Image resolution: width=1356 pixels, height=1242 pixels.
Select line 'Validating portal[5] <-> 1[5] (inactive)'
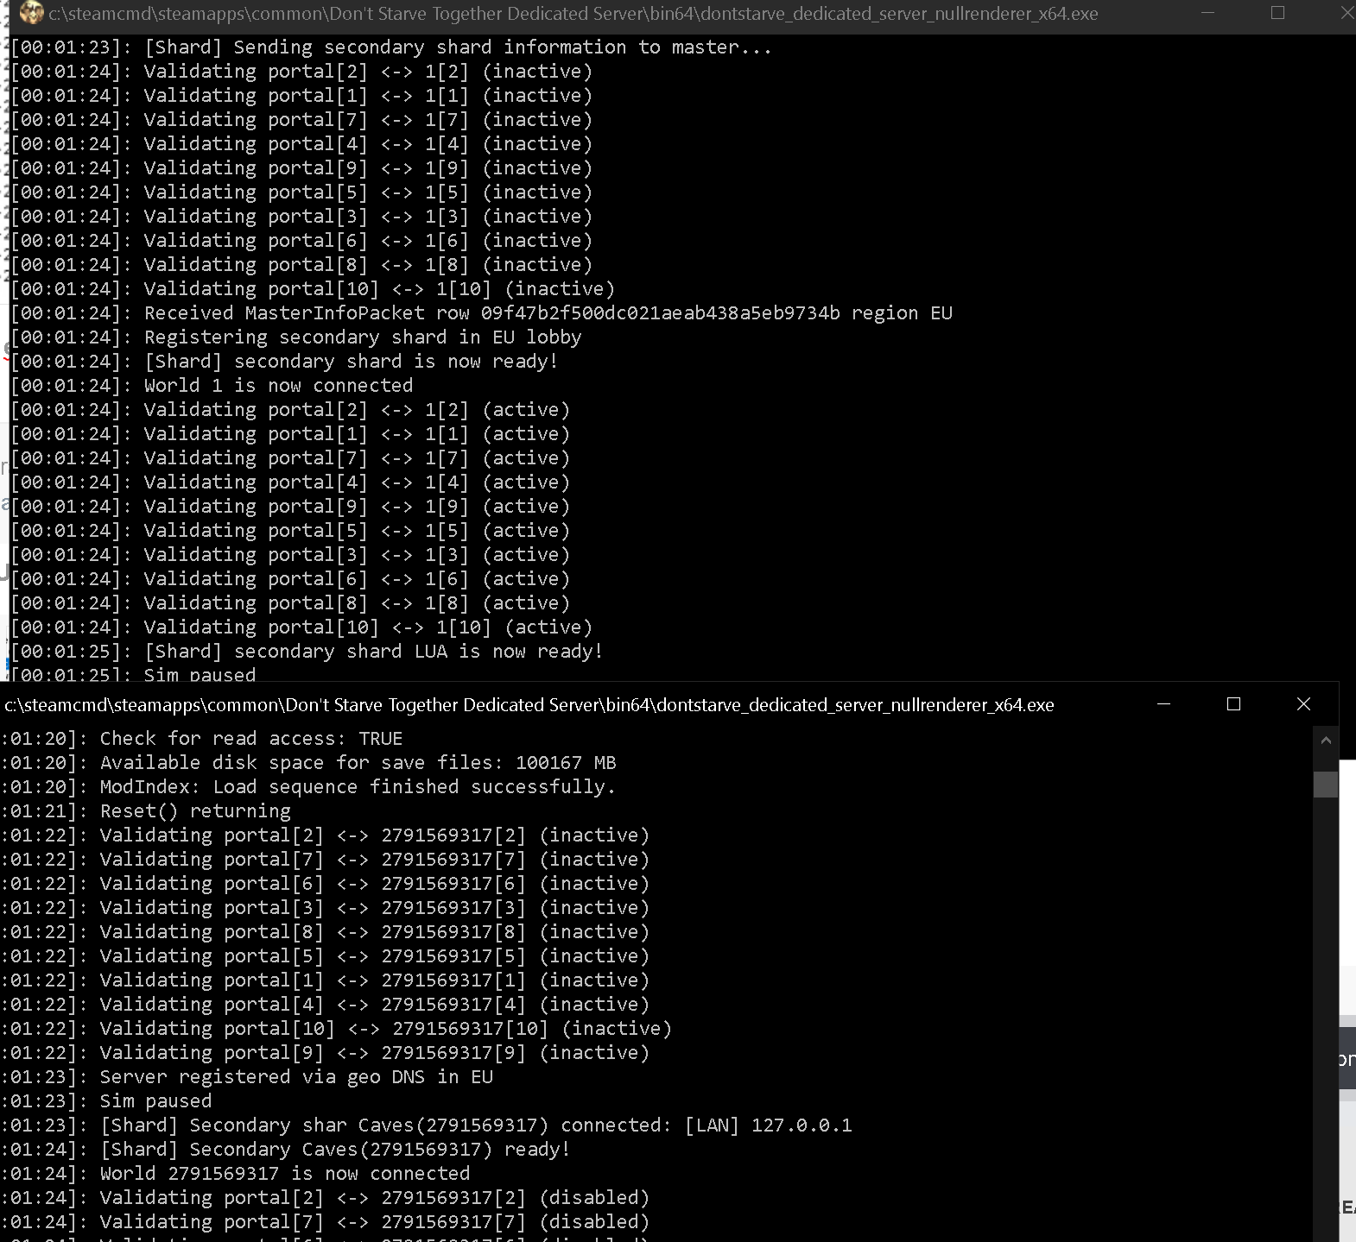(301, 192)
